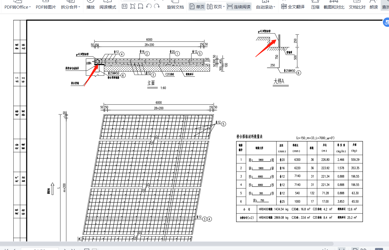389x250 pixels.
Task: Click table cell 2.466
Action: click(x=341, y=160)
